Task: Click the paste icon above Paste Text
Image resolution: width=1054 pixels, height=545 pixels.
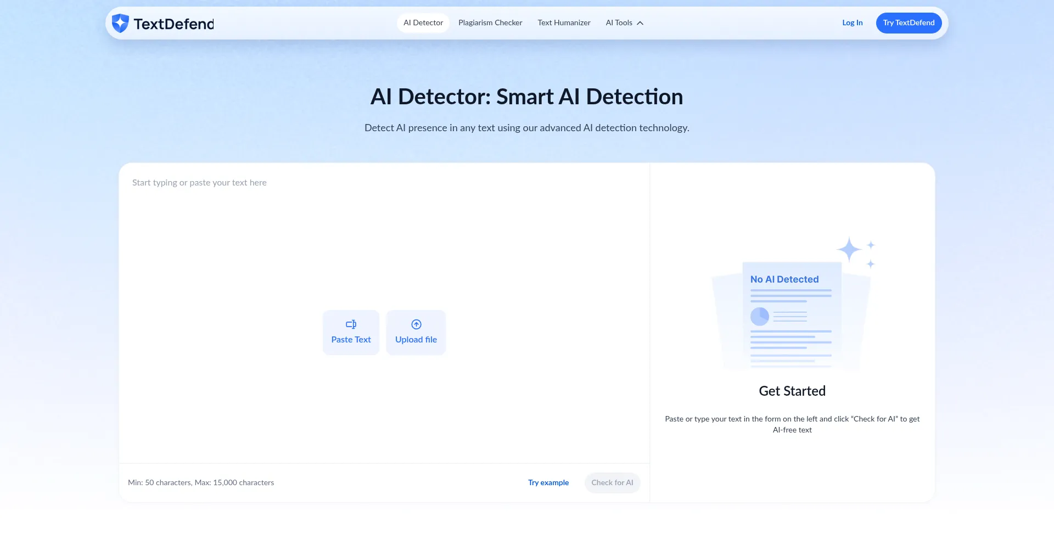Action: tap(351, 324)
